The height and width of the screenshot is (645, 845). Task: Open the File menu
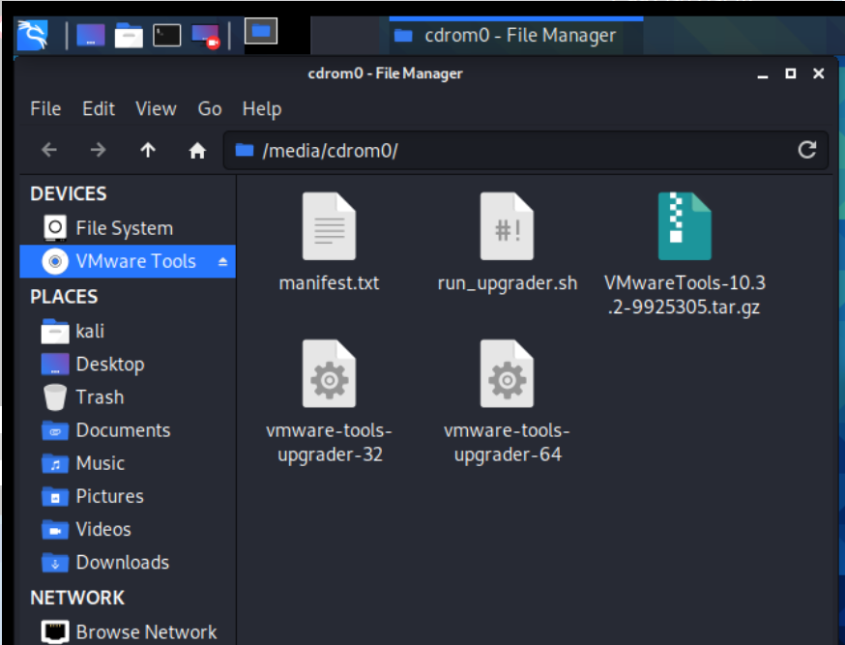(45, 109)
